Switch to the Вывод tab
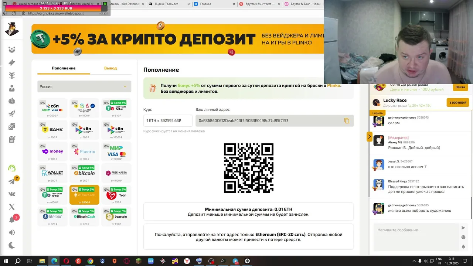 click(x=110, y=68)
